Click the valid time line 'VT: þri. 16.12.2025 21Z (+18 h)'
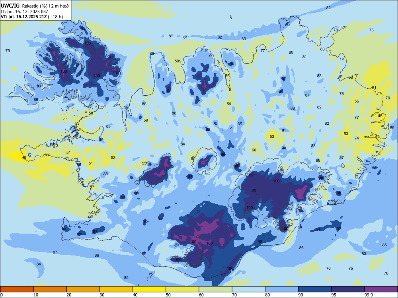398x298 pixels. (x=32, y=17)
